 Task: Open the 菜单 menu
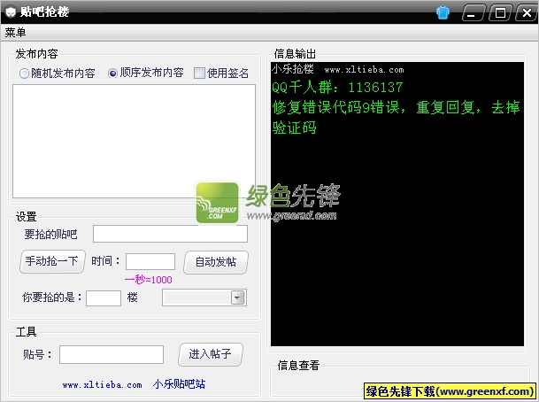[15, 33]
